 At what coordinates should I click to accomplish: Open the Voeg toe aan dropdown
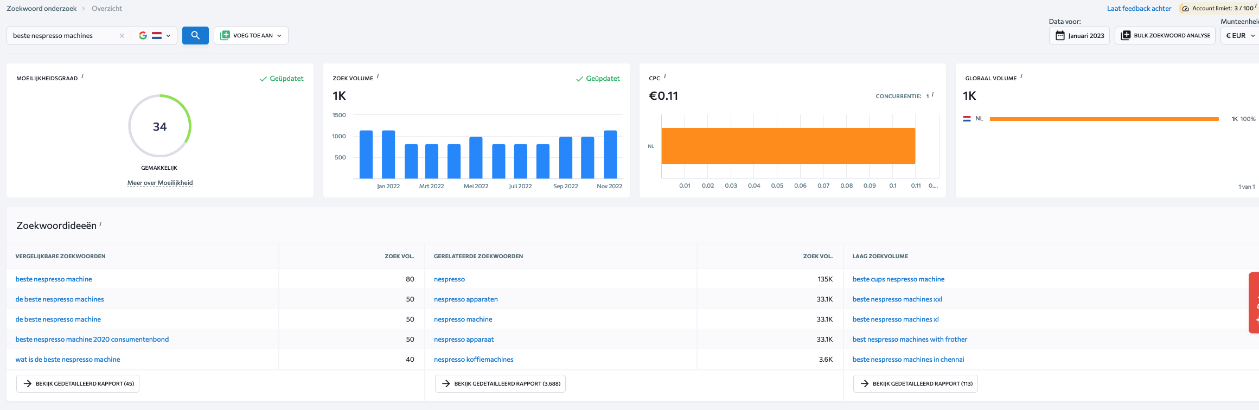[251, 35]
